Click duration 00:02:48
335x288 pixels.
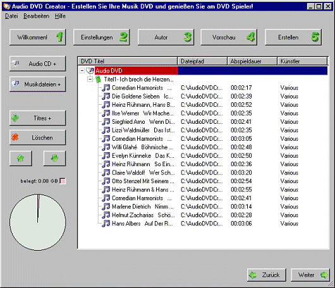241,147
